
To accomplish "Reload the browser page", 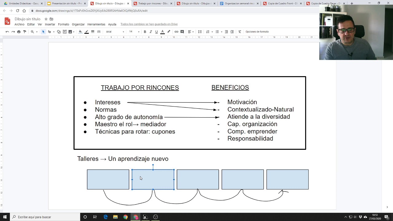I will click(x=18, y=10).
